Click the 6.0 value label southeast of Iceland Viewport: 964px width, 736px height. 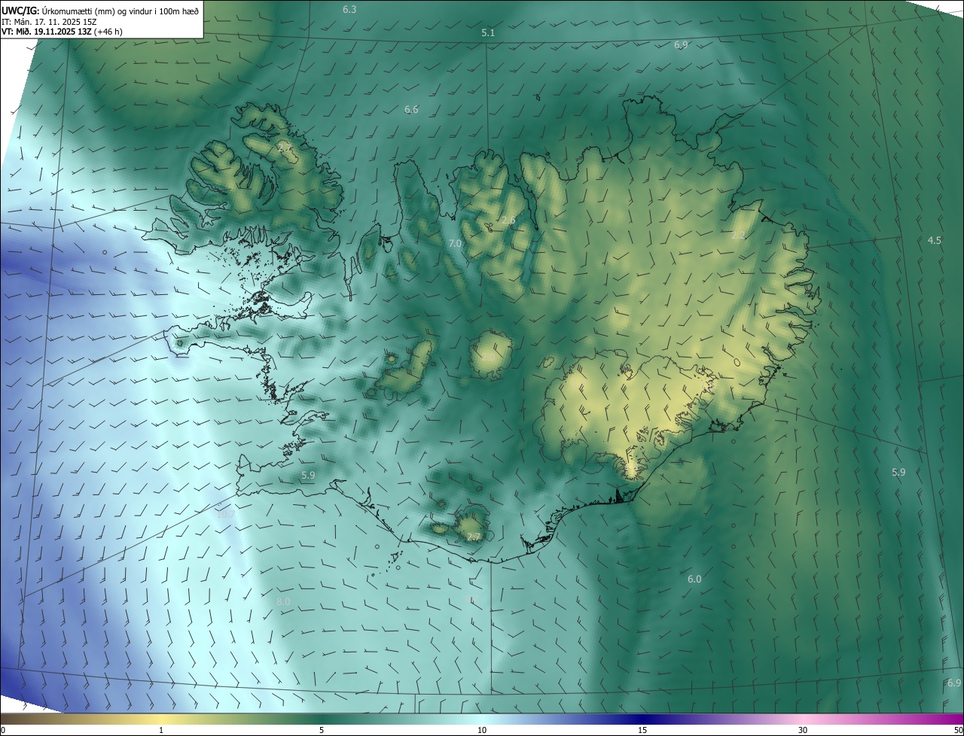[x=694, y=579]
